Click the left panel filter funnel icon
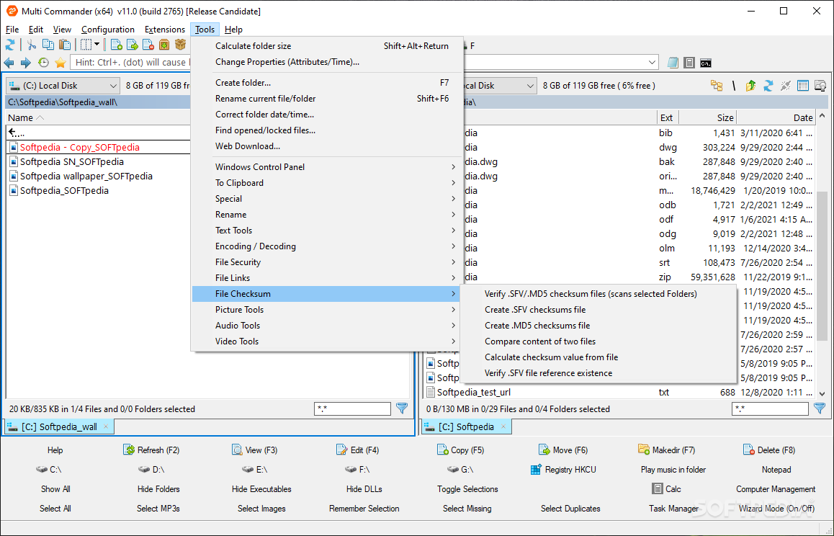 pyautogui.click(x=402, y=408)
